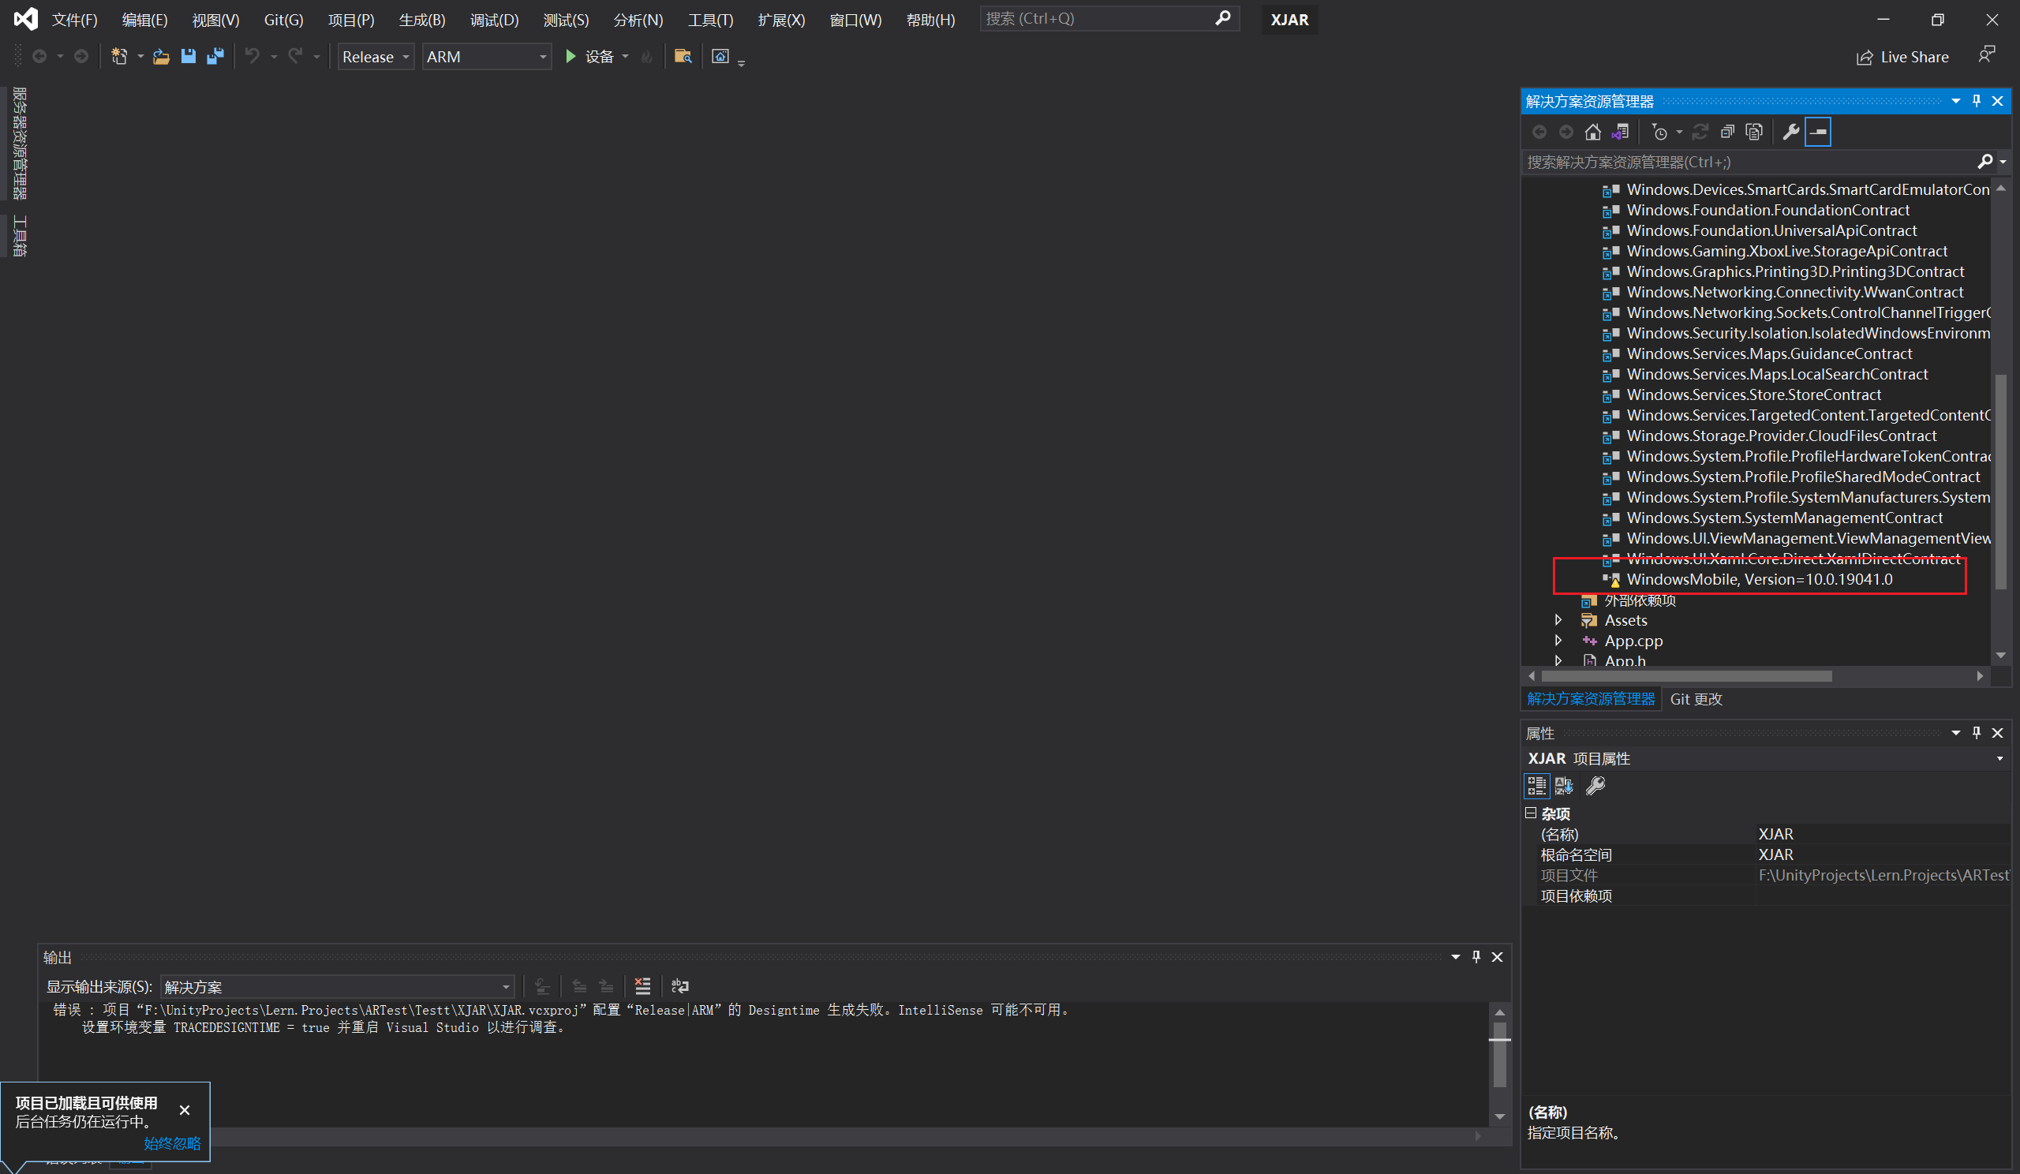Click the Hot Reload flame icon
This screenshot has width=2020, height=1174.
pos(646,56)
